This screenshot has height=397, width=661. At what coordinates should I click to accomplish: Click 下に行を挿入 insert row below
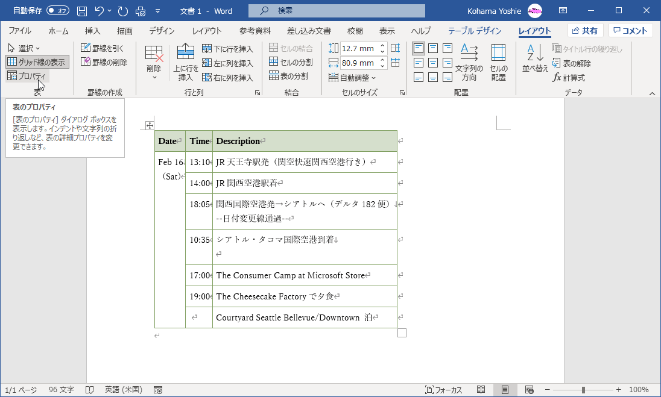coord(227,48)
